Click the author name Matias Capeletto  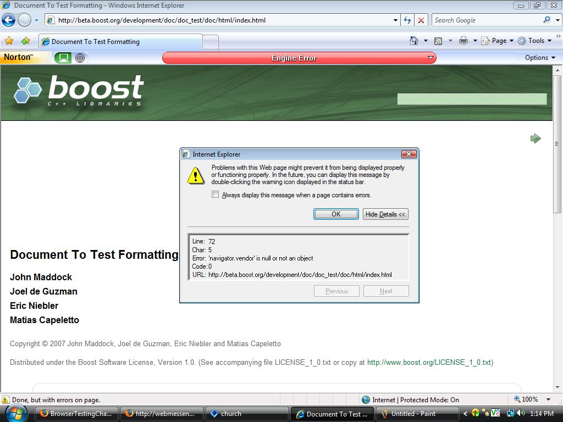(x=45, y=320)
